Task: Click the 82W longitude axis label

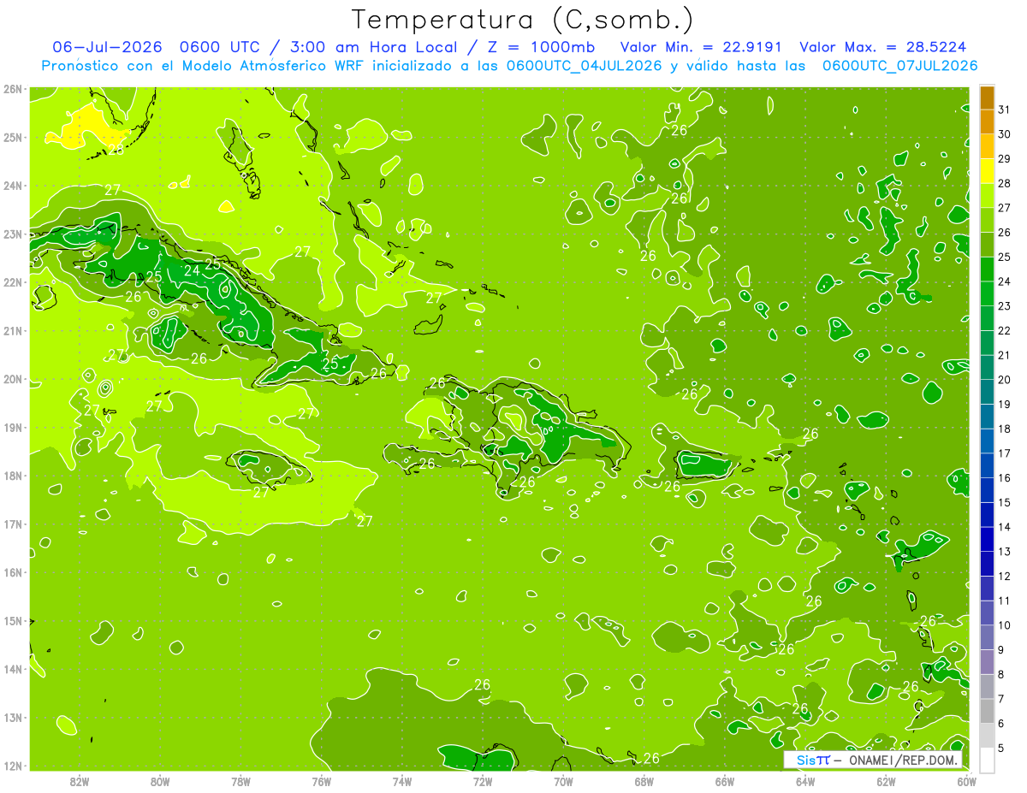Action: point(79,781)
